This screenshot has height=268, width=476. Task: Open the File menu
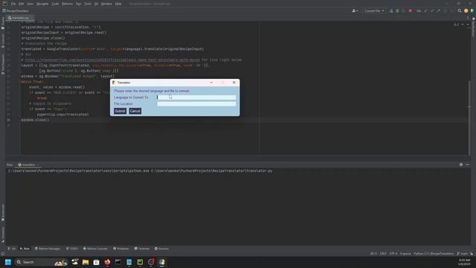(13, 4)
